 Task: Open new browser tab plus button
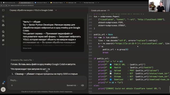(98, 3)
